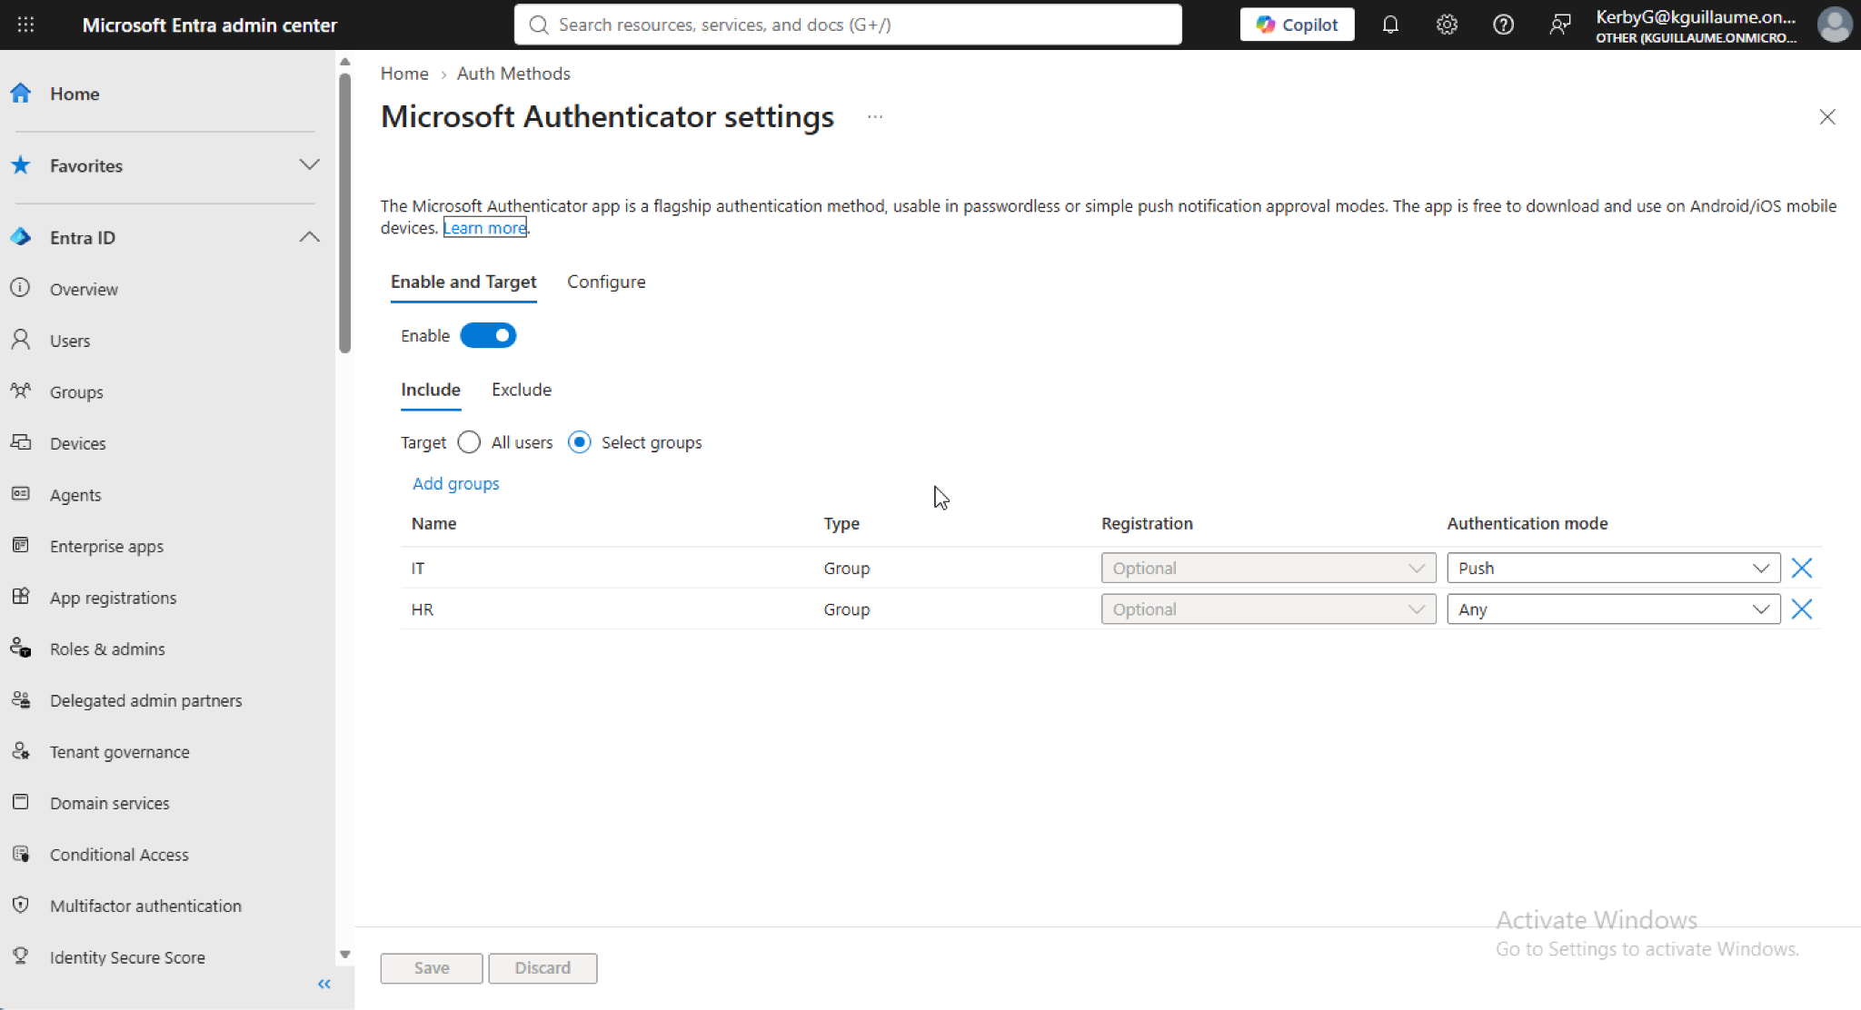Image resolution: width=1861 pixels, height=1010 pixels.
Task: Open the settings gear icon
Action: tap(1447, 25)
